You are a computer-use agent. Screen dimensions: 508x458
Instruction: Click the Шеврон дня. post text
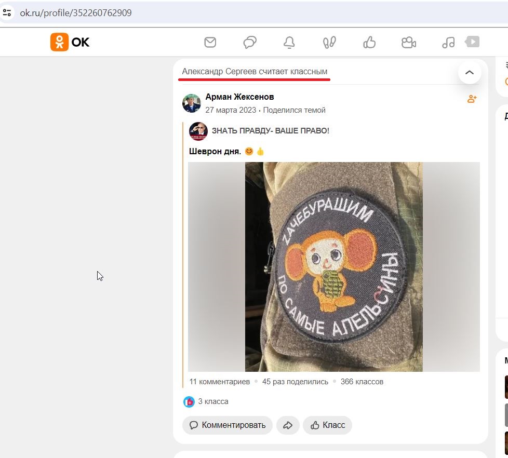pos(215,152)
